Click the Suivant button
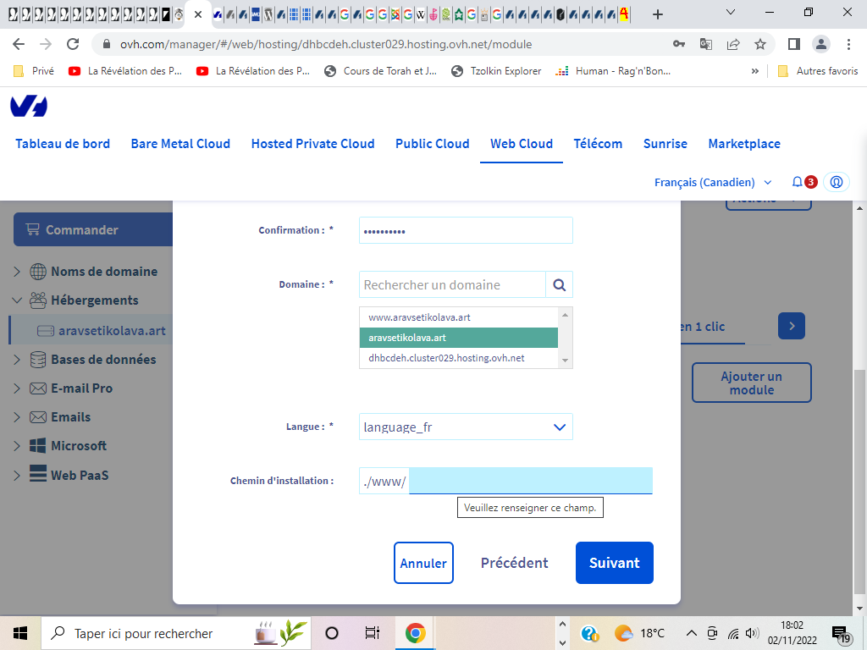Viewport: 867px width, 650px height. point(614,563)
